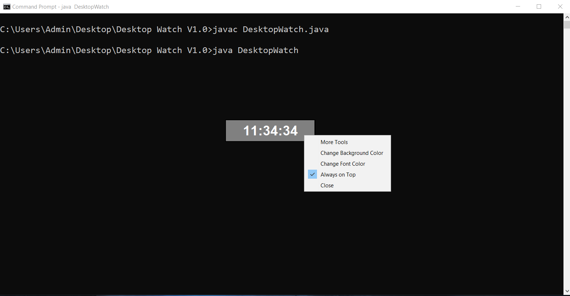Toggle the Always on Top checkmark
Image resolution: width=570 pixels, height=296 pixels.
pyautogui.click(x=312, y=174)
